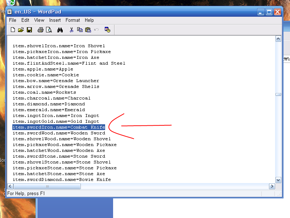Insert Date/Time using the calendar clock icon
Viewport: 290px width, 218px height.
click(107, 30)
